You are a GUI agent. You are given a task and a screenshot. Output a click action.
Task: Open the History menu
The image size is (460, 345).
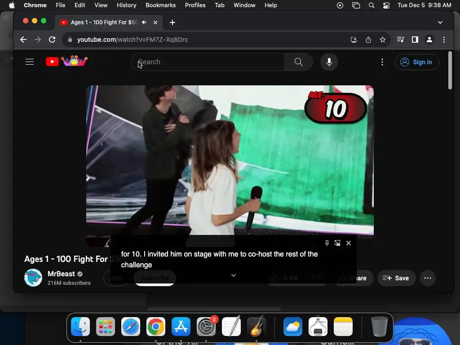coord(126,5)
